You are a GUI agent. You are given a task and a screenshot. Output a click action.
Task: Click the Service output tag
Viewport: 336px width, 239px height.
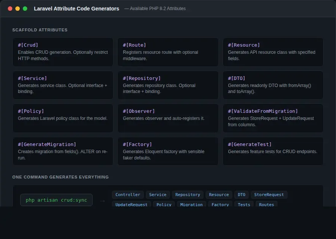[158, 195]
